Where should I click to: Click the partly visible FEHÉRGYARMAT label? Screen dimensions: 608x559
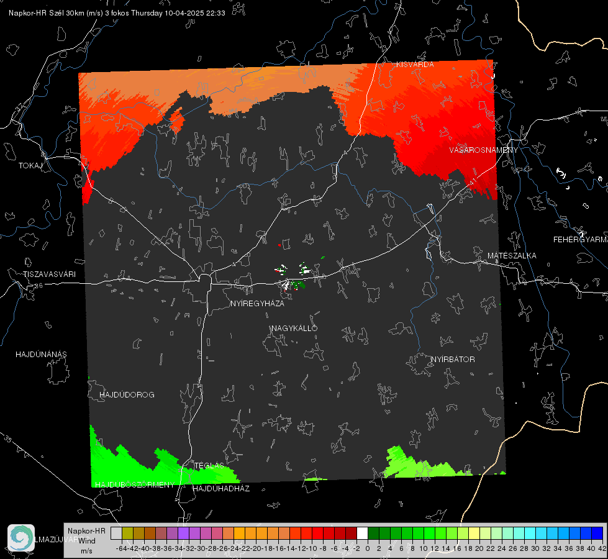click(x=581, y=240)
